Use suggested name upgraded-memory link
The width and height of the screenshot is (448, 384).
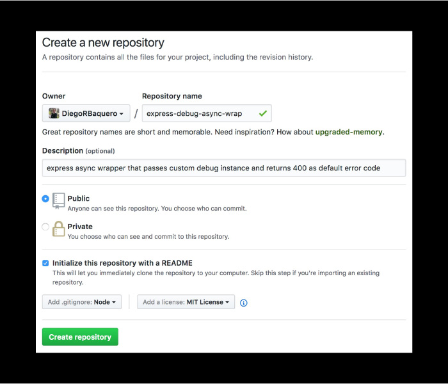point(349,132)
